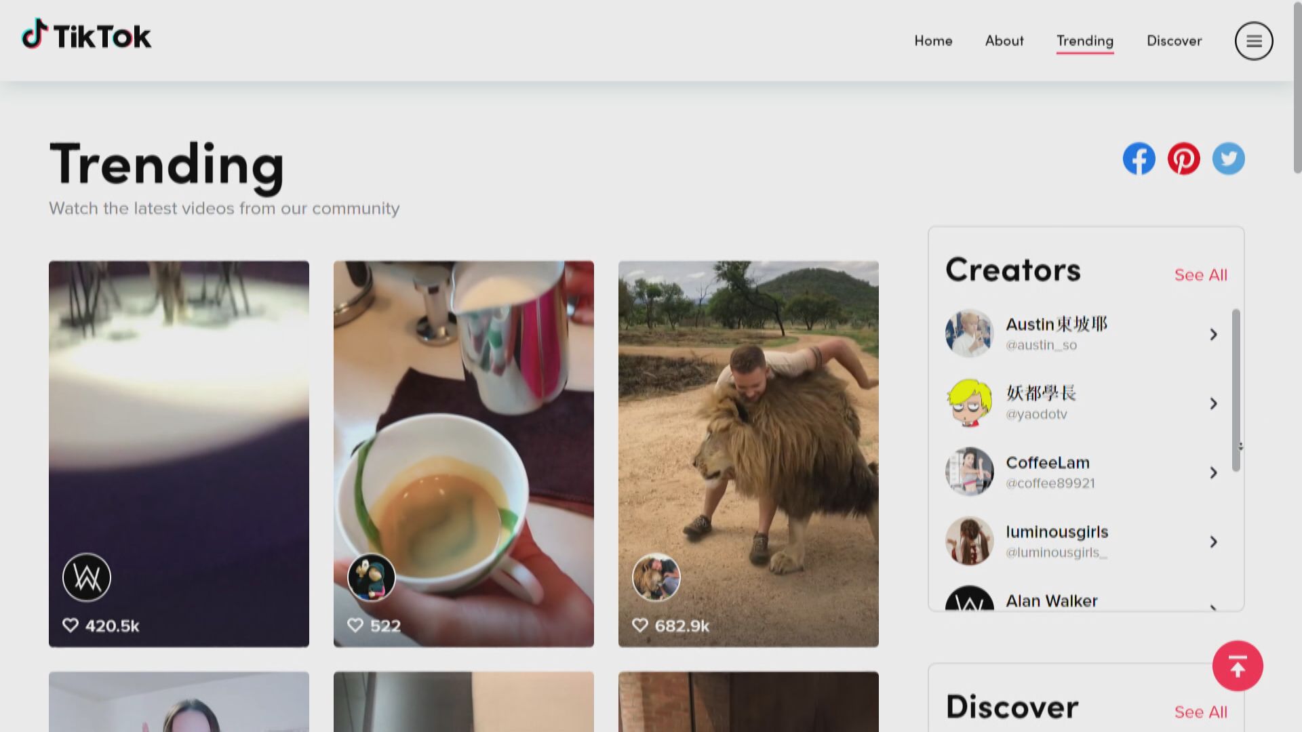This screenshot has width=1302, height=732.
Task: Click the TikTok logo
Action: (86, 35)
